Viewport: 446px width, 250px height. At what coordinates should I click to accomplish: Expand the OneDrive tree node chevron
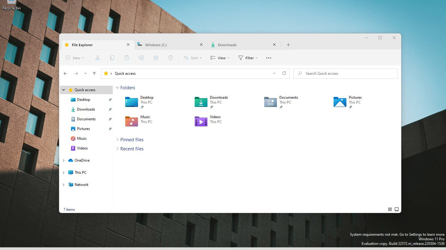[x=64, y=160]
